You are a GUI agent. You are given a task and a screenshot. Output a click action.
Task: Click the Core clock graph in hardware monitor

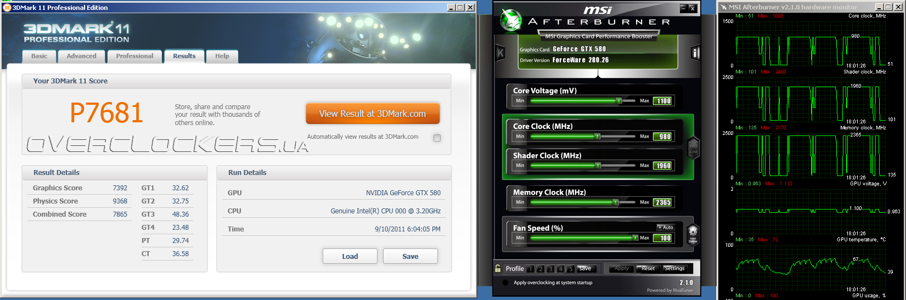click(x=811, y=43)
